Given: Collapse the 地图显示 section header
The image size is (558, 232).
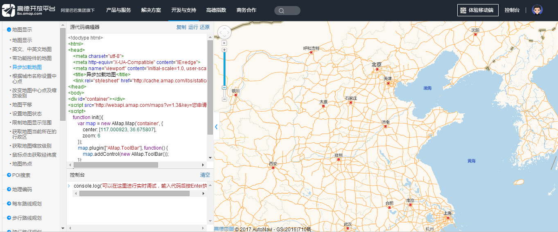Looking at the screenshot, I should pos(19,30).
